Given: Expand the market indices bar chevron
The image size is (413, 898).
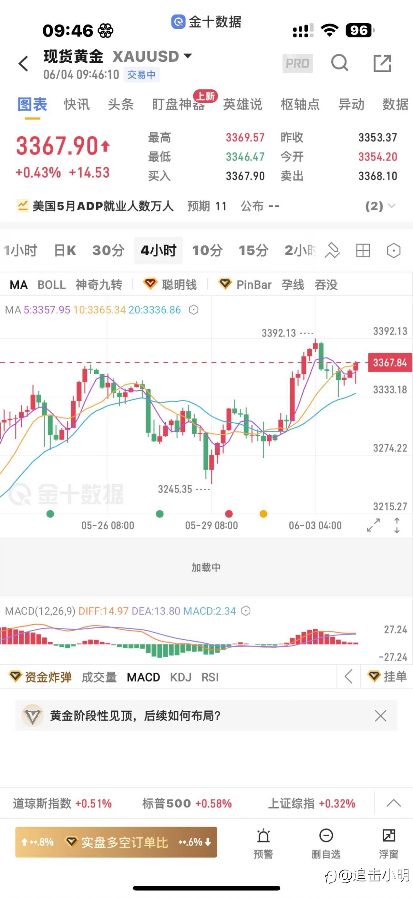Looking at the screenshot, I should (394, 803).
